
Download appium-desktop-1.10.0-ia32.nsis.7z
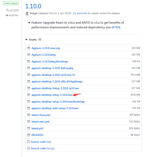(53, 75)
